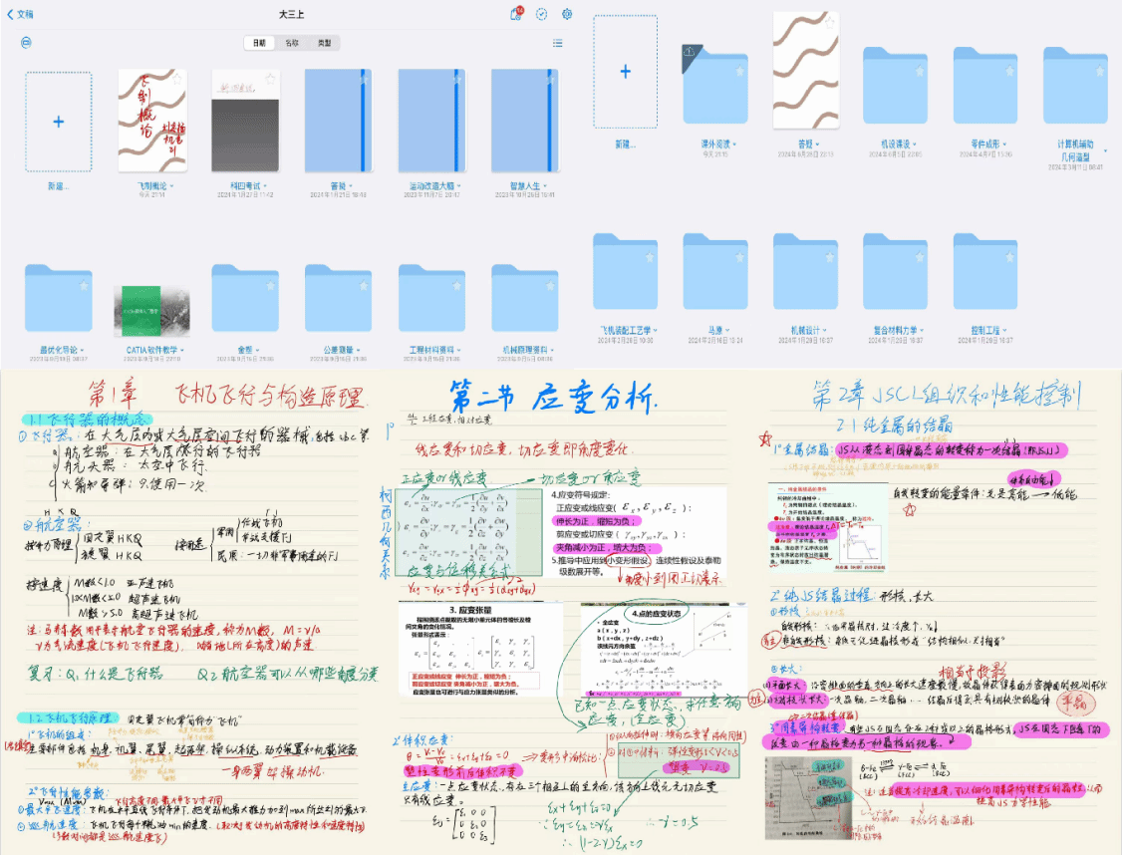This screenshot has width=1122, height=855.
Task: Toggle favorite star on 机械设计 folder
Action: (x=829, y=258)
